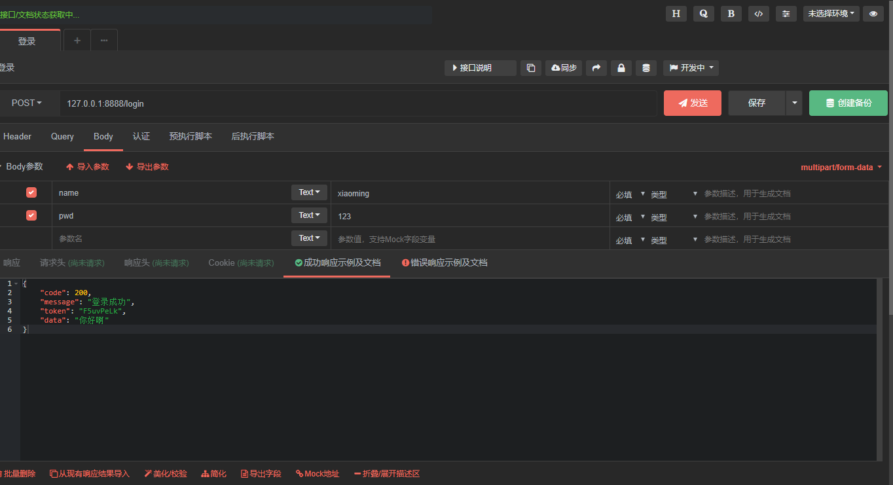Select 成功响应示例及文档 tab

(337, 262)
